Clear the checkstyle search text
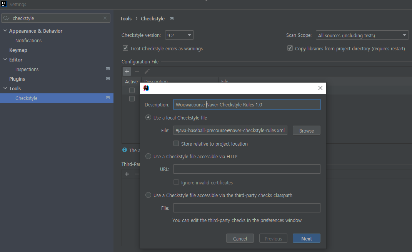The image size is (412, 252). coord(105,18)
